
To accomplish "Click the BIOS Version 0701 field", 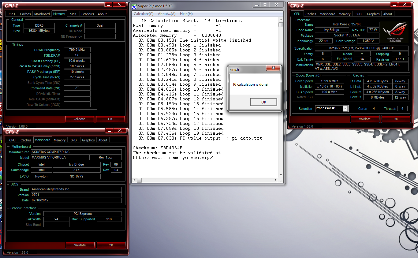I will pyautogui.click(x=76, y=195).
